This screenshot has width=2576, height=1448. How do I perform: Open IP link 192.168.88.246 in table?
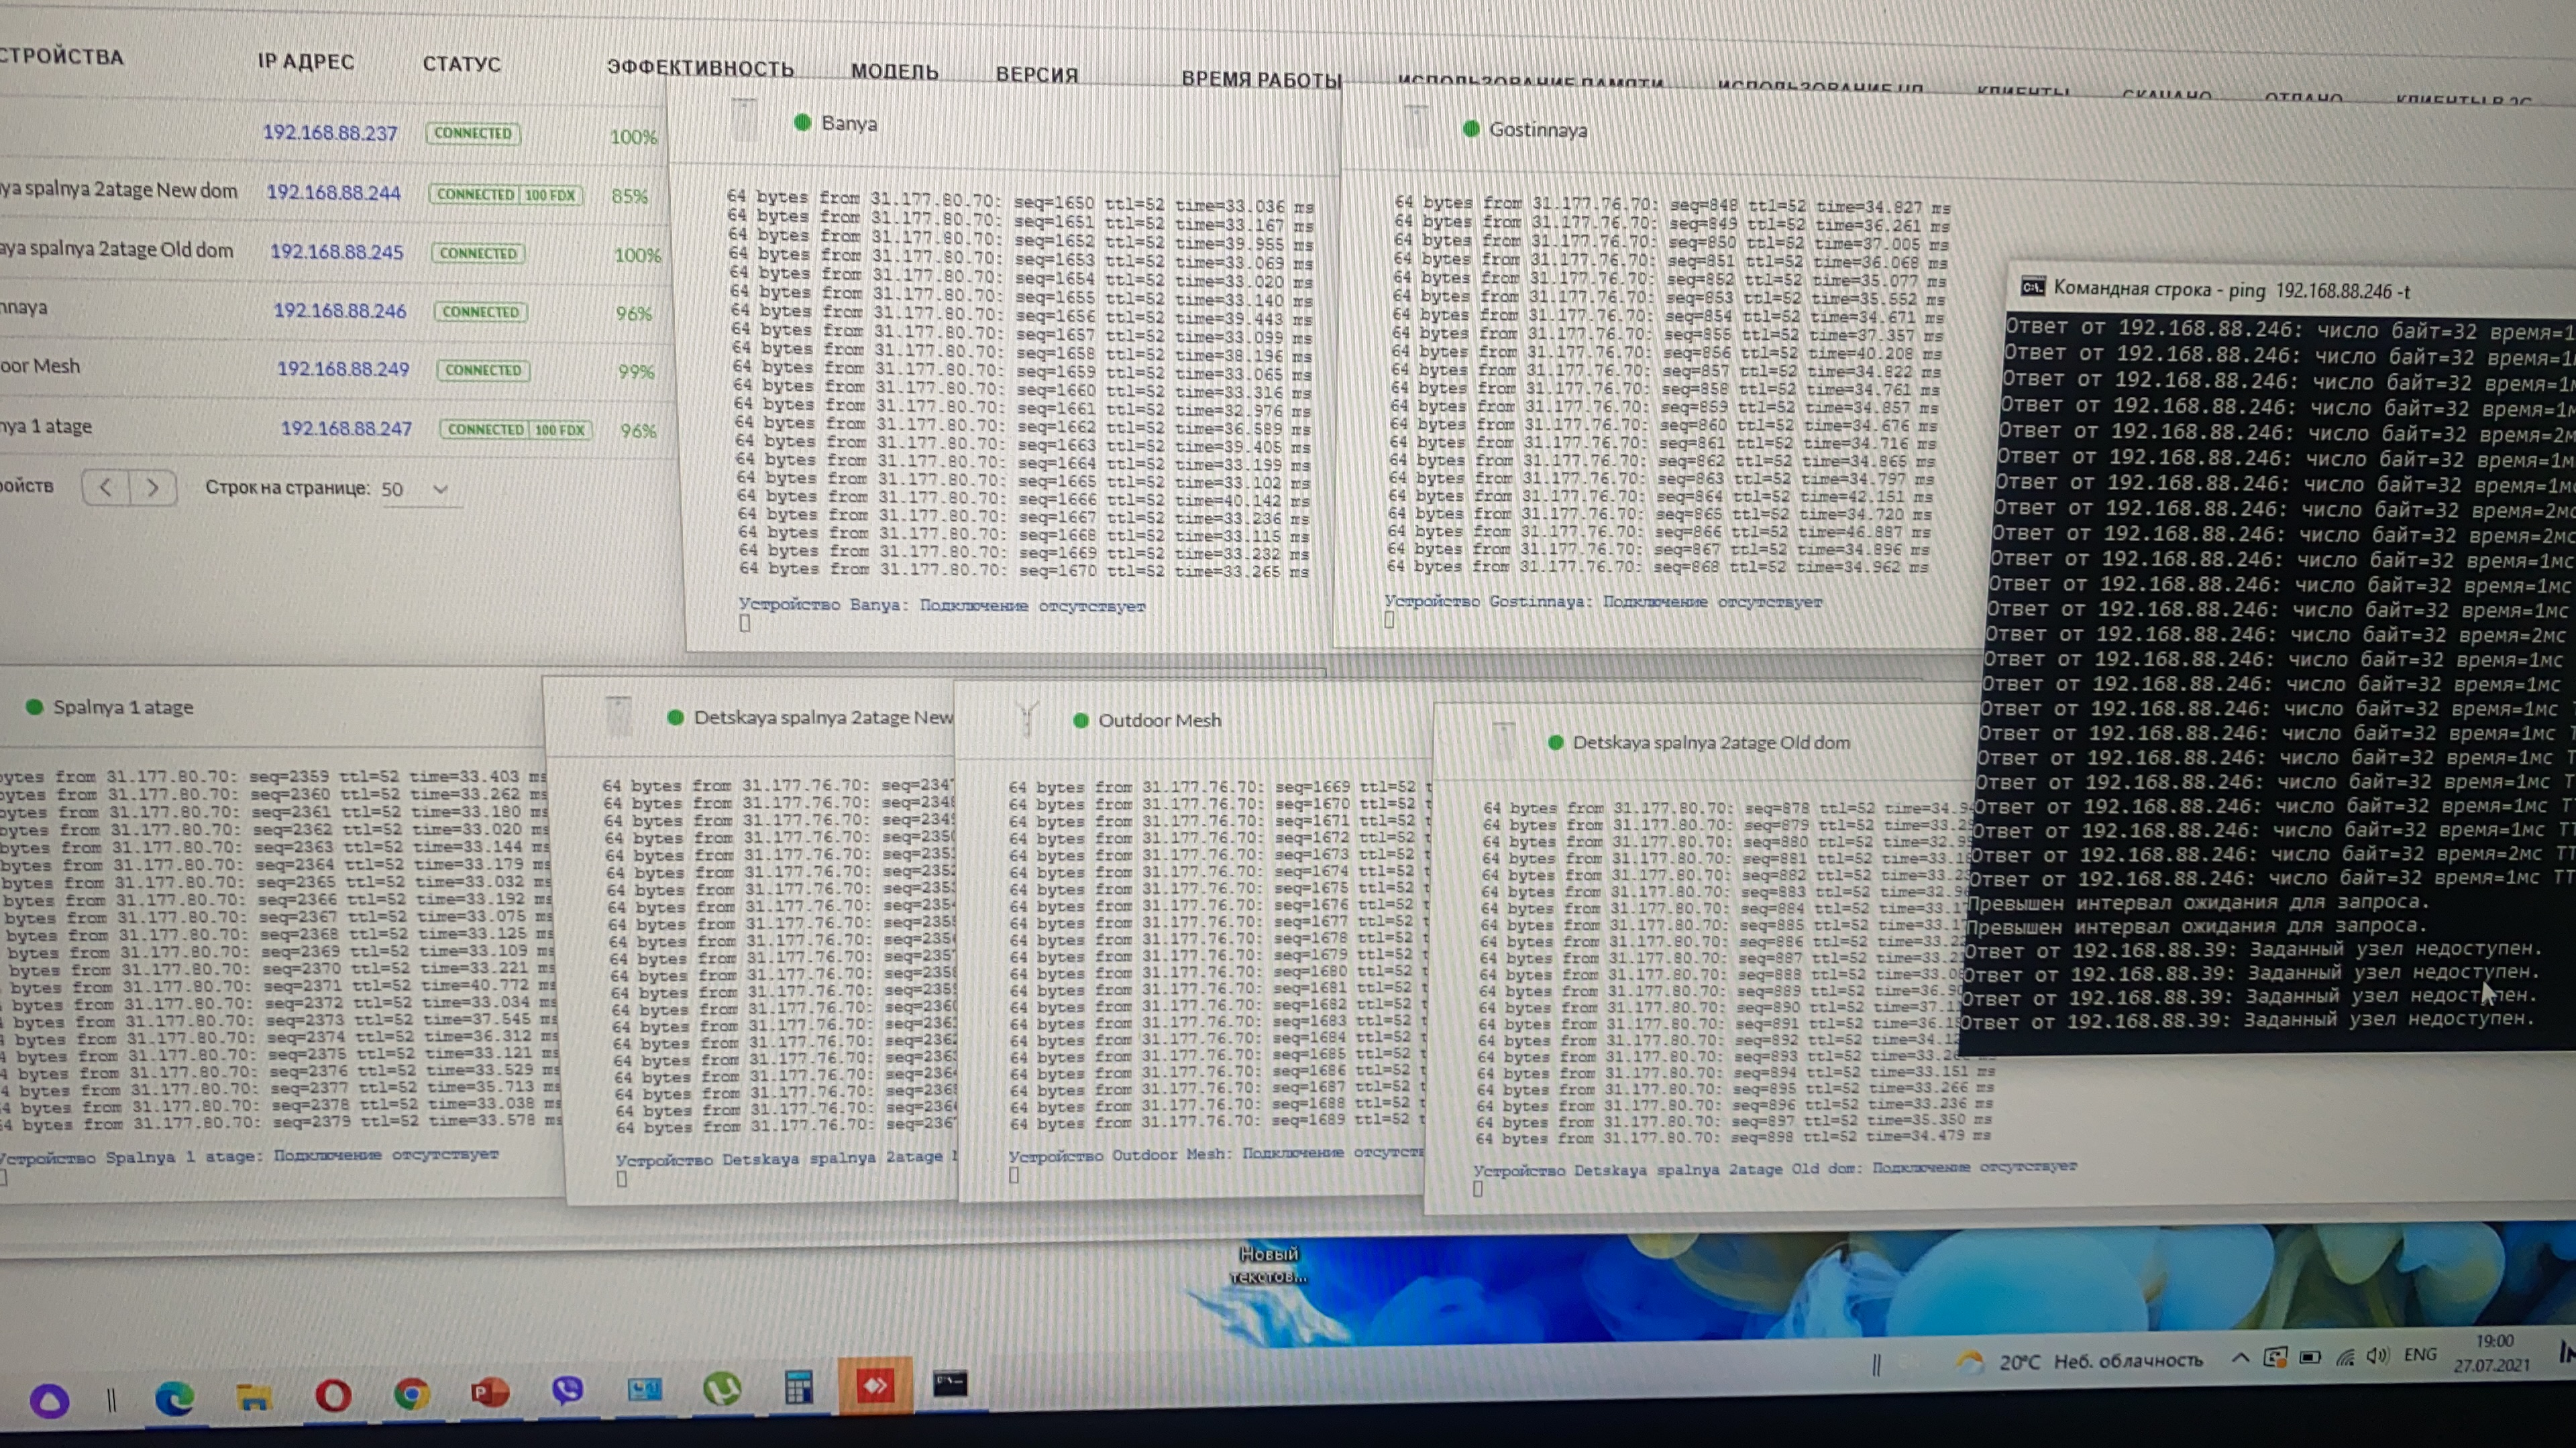pos(340,311)
